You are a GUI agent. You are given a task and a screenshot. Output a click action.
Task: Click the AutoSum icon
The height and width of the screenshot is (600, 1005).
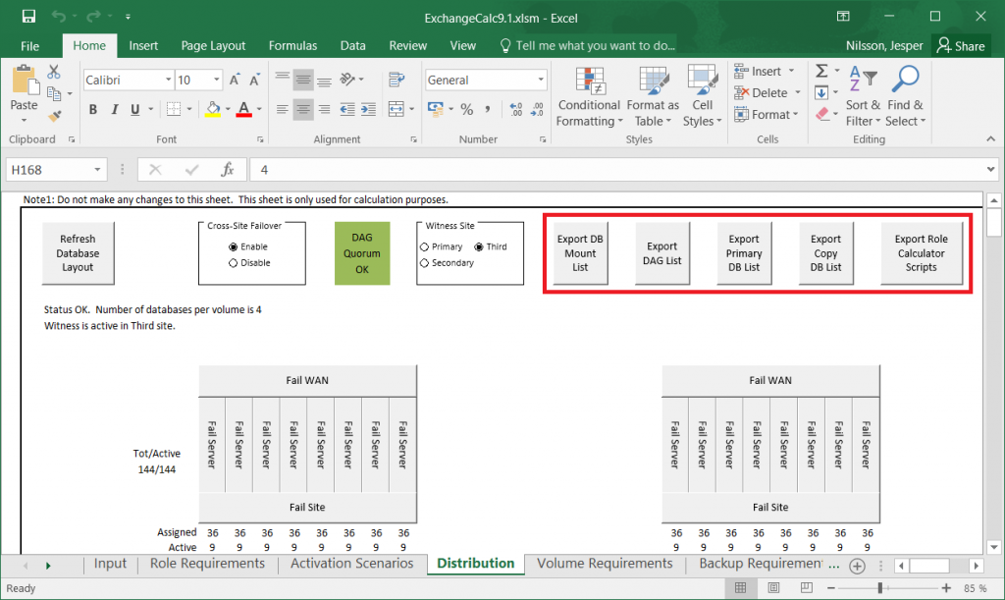[820, 70]
